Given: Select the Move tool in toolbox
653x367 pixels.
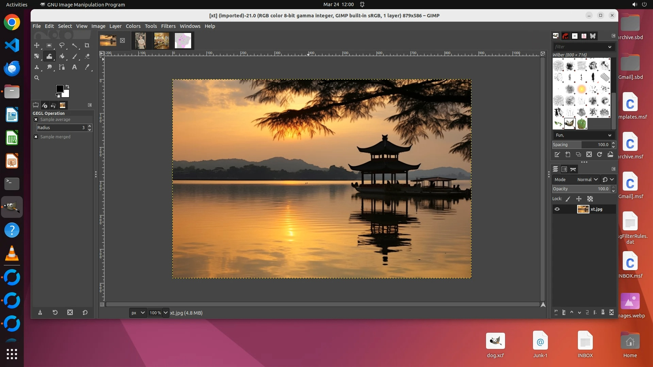Looking at the screenshot, I should [37, 45].
